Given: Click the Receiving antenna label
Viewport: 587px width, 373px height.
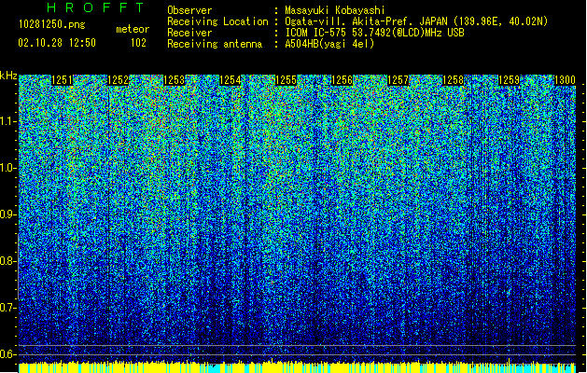Looking at the screenshot, I should pos(215,44).
